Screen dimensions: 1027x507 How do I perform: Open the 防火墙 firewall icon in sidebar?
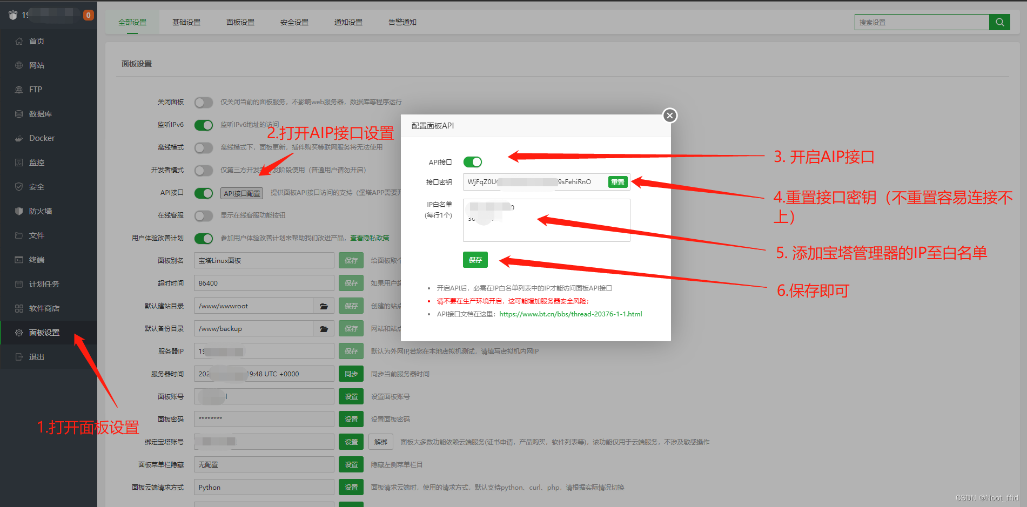[x=19, y=211]
